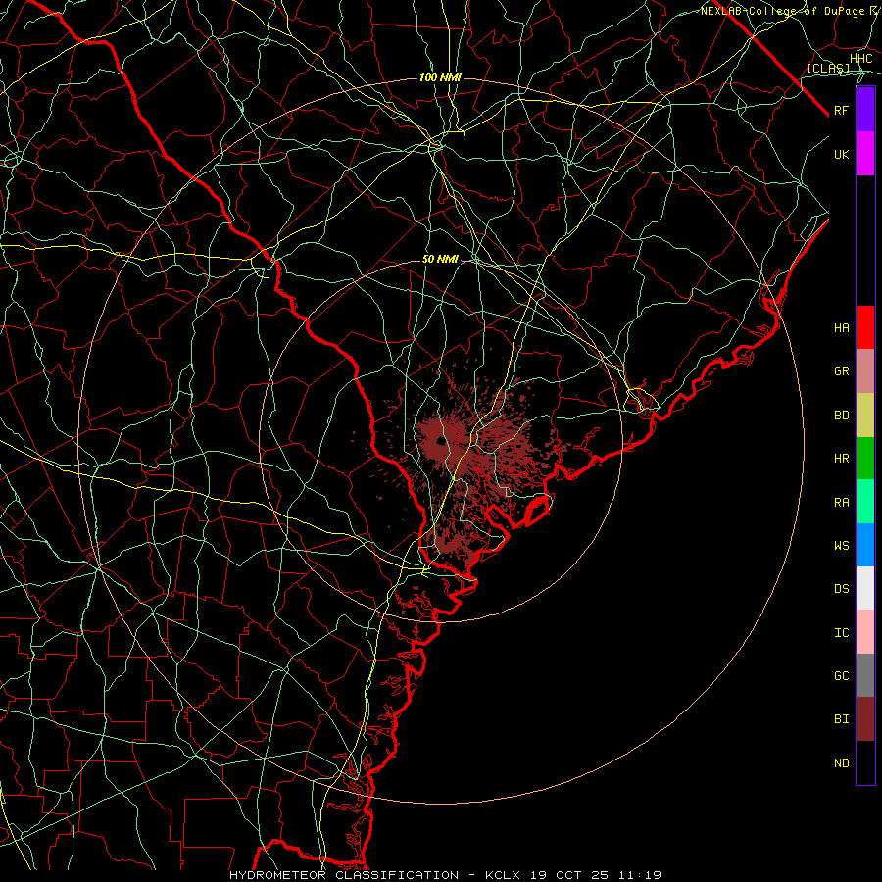
Task: Click the GR legend label
Action: [841, 371]
